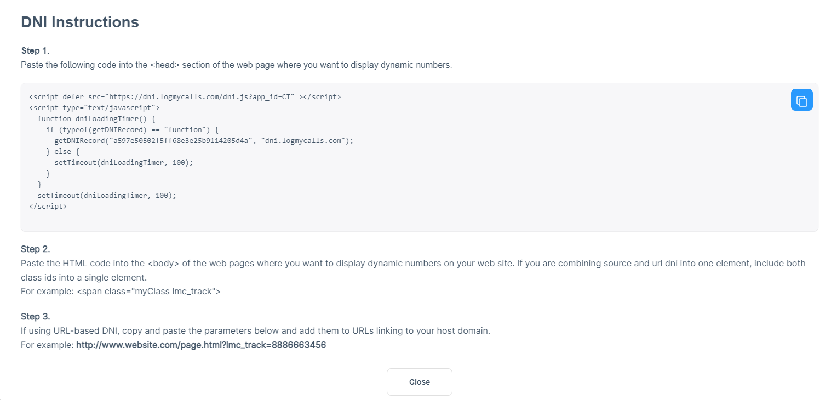Viewport: 837px width, 400px height.
Task: Click the span class myClass lmc_track example
Action: coord(148,291)
